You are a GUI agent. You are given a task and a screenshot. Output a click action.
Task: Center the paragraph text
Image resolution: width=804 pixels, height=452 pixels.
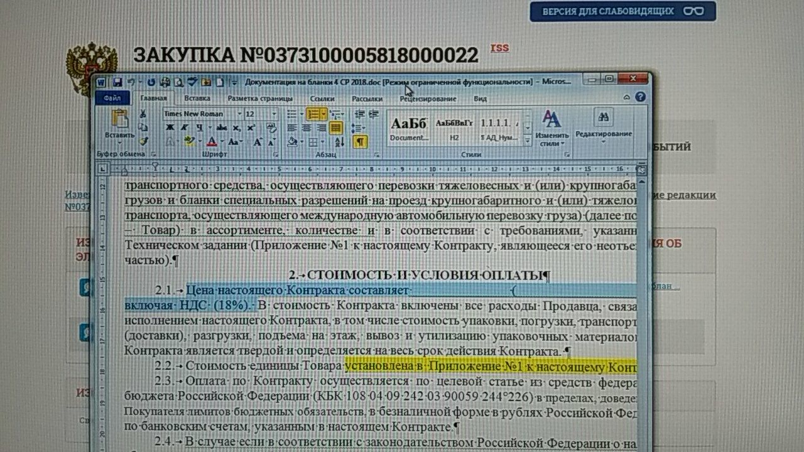tap(307, 128)
